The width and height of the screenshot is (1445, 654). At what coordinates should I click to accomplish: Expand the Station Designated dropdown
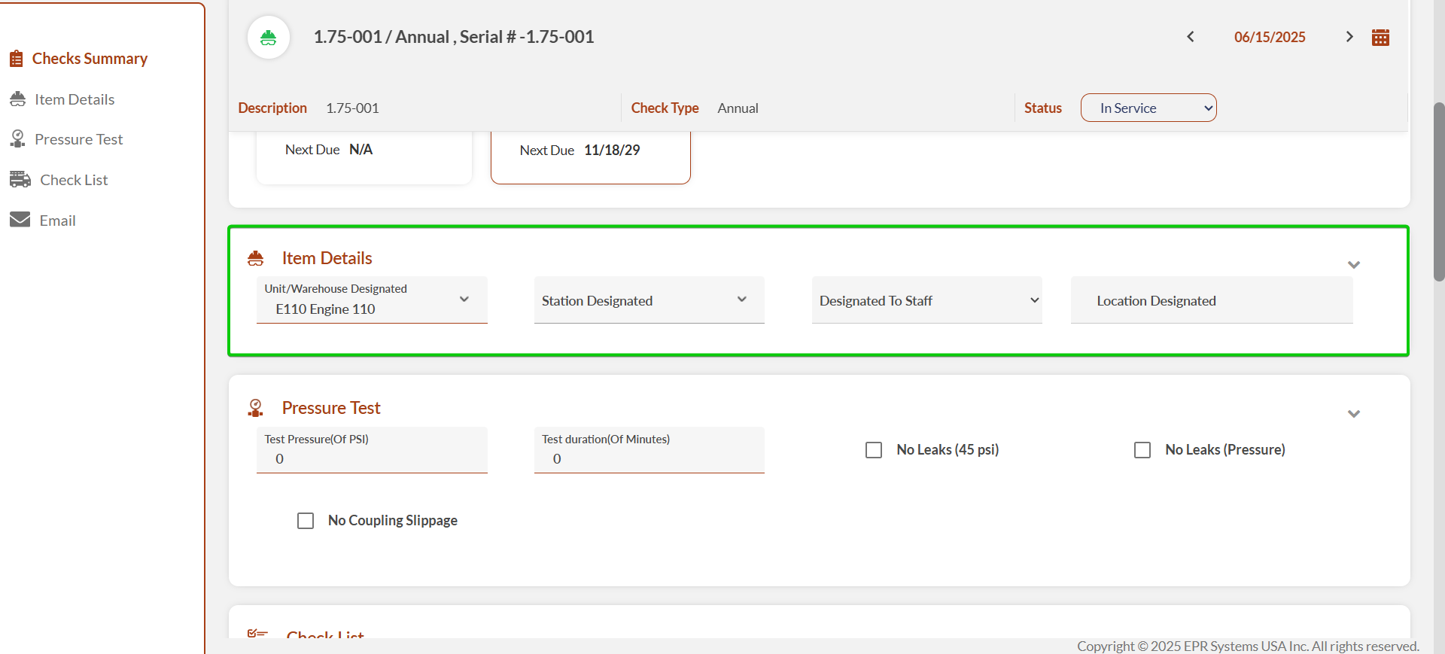pyautogui.click(x=649, y=300)
